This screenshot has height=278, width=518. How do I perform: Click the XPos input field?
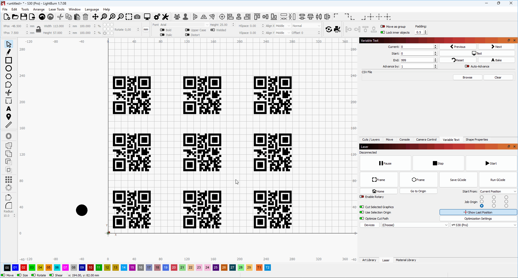click(x=18, y=26)
